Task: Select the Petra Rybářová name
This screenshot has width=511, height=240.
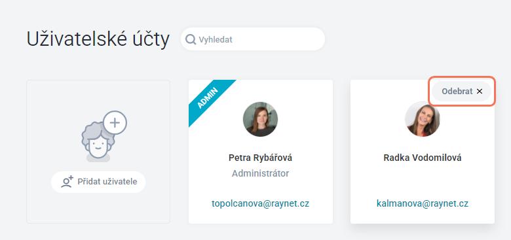Action: [x=260, y=158]
